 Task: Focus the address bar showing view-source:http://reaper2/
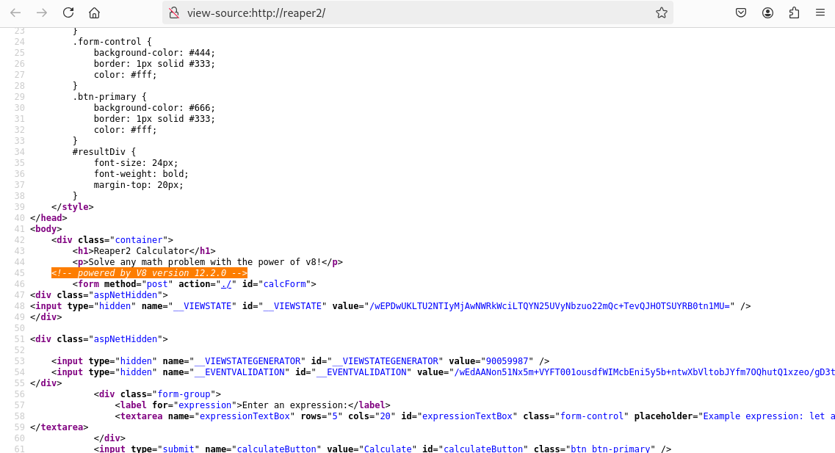point(416,12)
